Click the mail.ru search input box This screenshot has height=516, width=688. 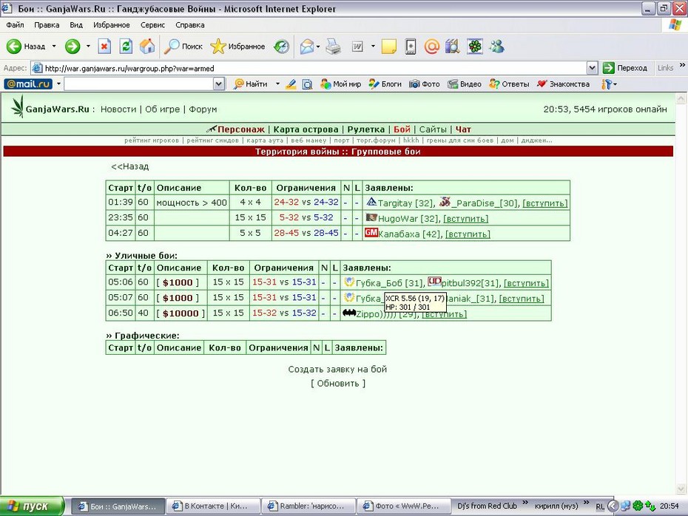point(138,84)
